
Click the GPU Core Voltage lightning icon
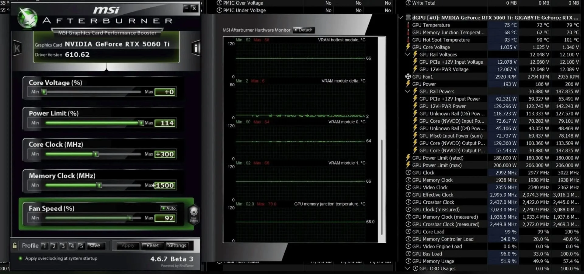click(x=408, y=47)
